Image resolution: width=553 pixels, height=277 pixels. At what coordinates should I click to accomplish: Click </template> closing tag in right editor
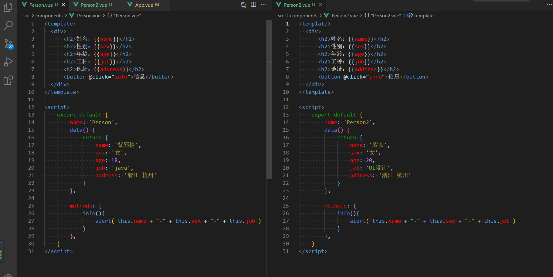[316, 92]
